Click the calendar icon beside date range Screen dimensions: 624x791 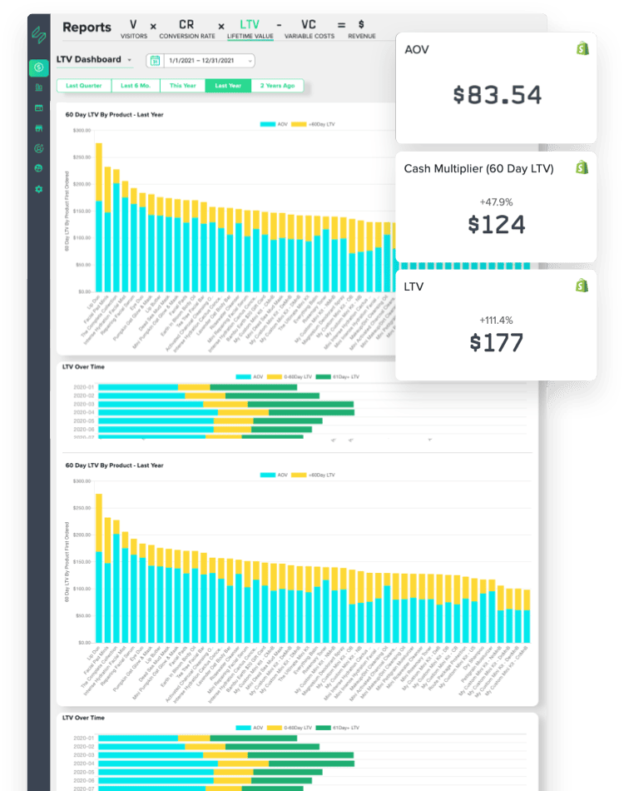click(155, 60)
